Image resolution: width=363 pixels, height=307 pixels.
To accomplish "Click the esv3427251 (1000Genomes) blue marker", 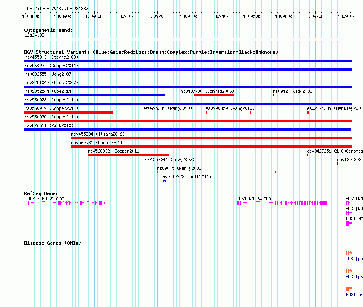I will coord(308,155).
